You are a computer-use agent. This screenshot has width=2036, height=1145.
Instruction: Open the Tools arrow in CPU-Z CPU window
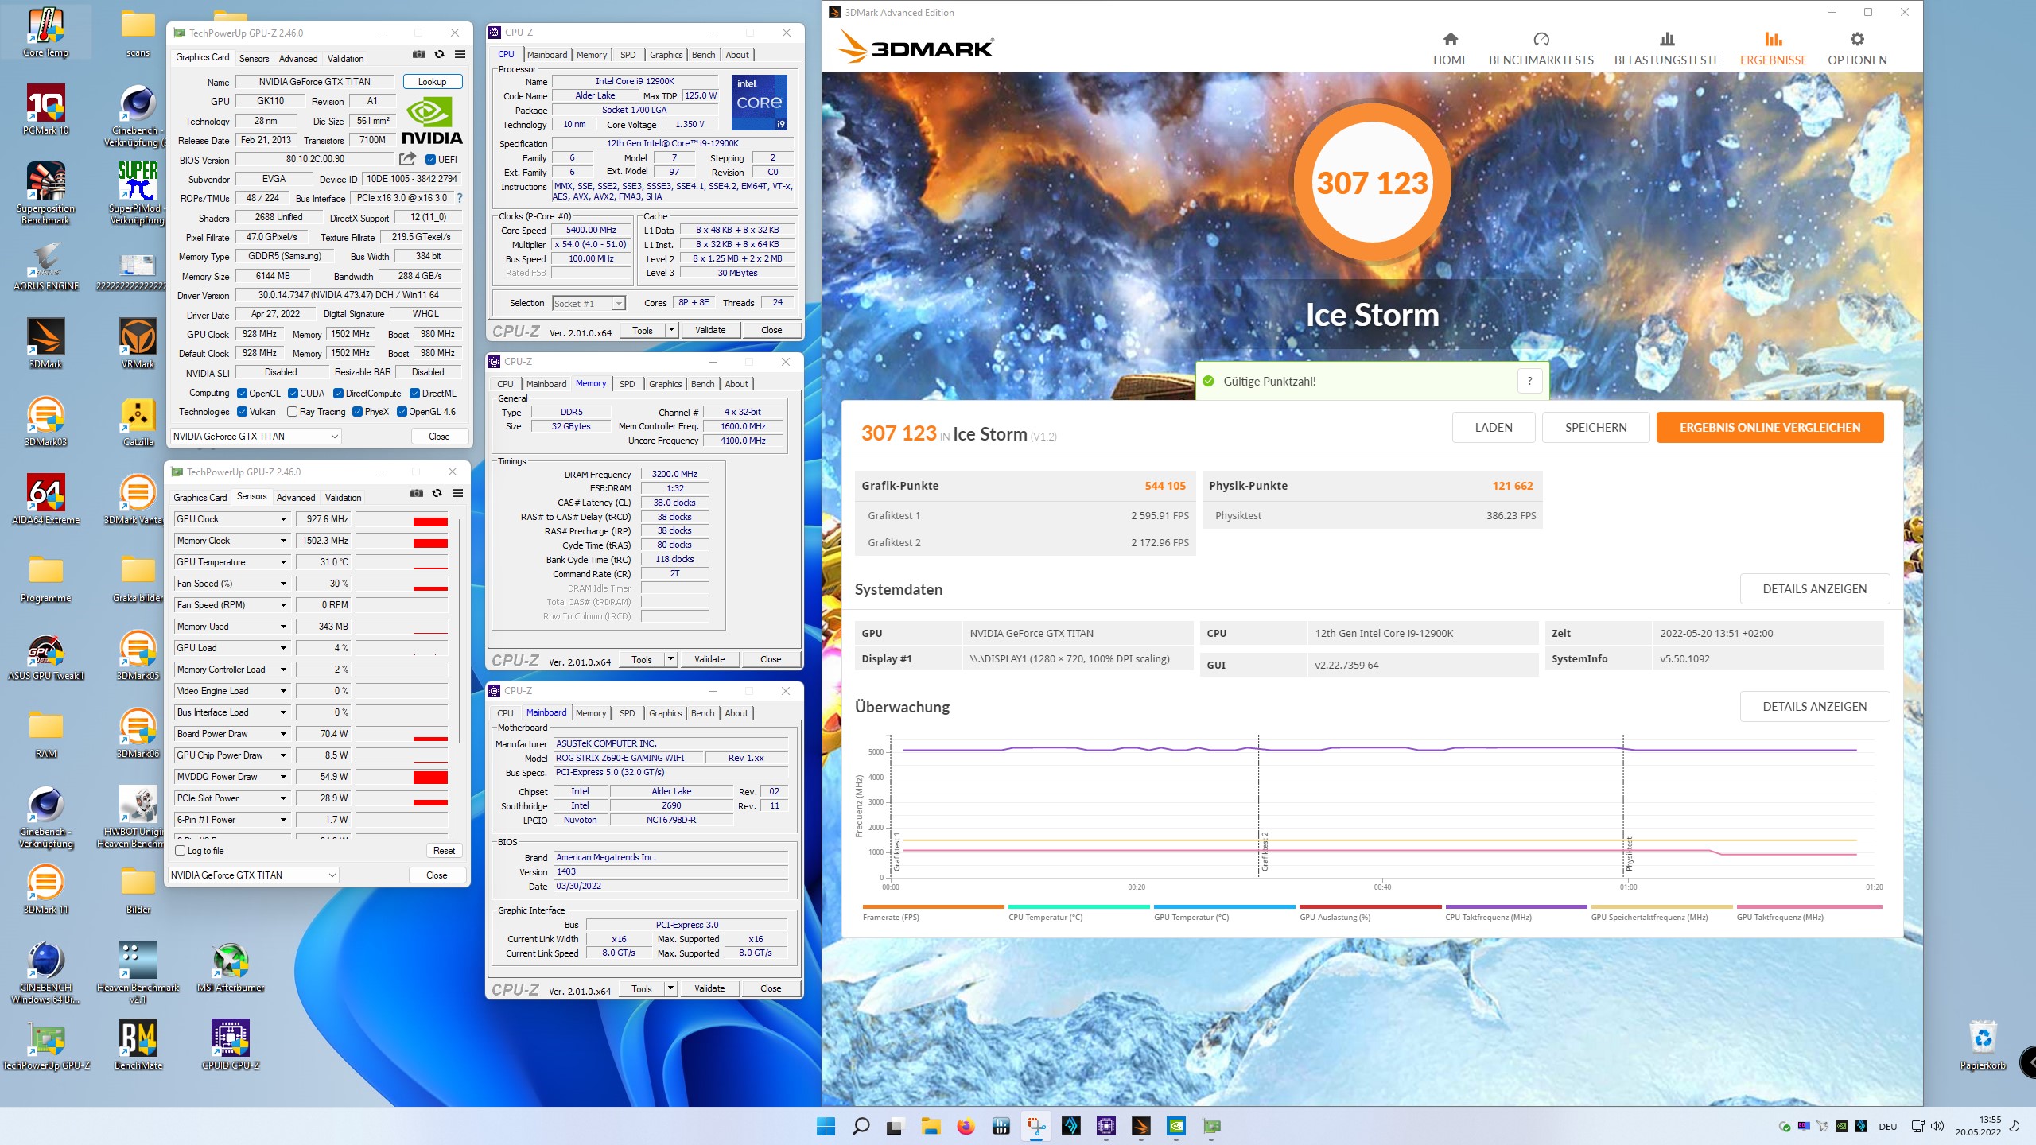[x=671, y=329]
